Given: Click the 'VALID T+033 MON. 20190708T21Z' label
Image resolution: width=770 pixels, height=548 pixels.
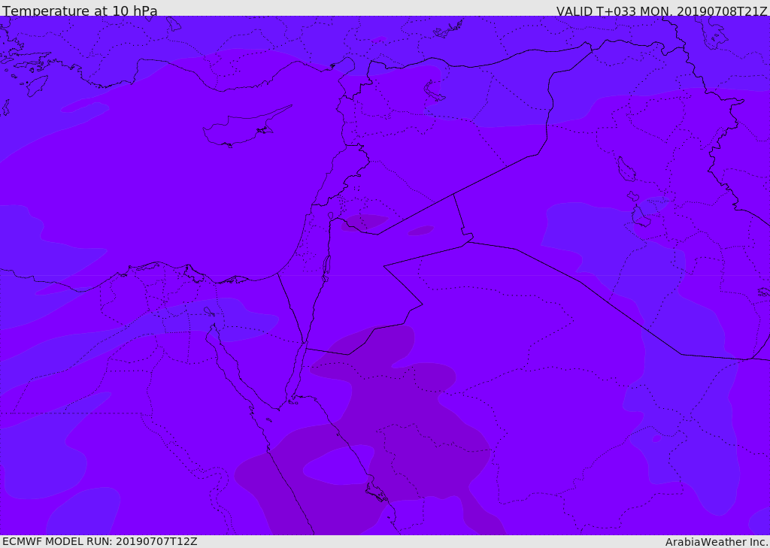Looking at the screenshot, I should 662,11.
